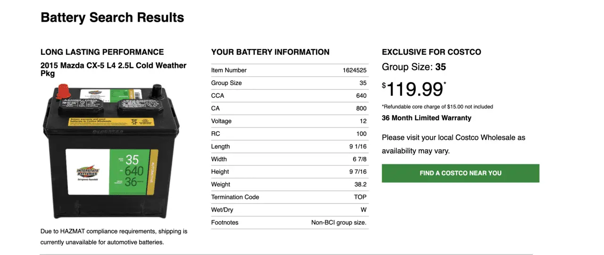Viewport: 604px width, 255px height.
Task: Click the 2015 Mazda CX-5 vehicle title
Action: click(x=114, y=69)
